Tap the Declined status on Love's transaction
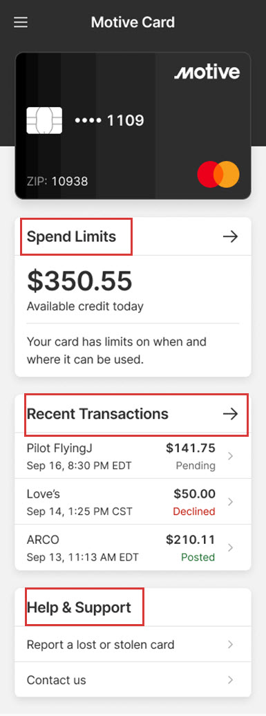 pos(194,511)
